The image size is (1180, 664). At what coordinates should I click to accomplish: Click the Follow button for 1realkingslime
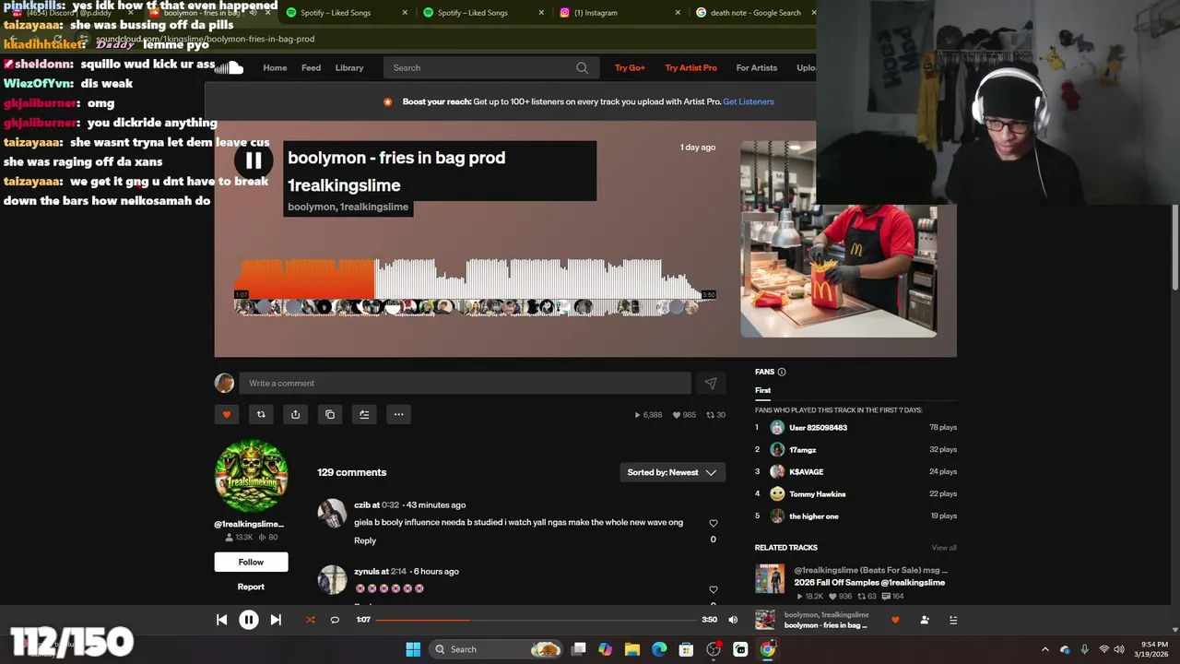pos(251,562)
